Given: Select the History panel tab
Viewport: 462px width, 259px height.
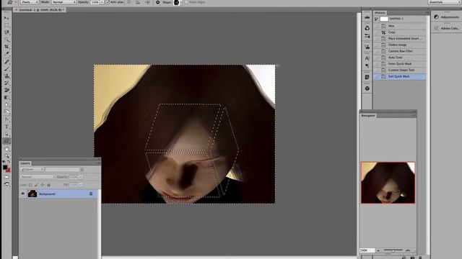Looking at the screenshot, I should coord(380,13).
